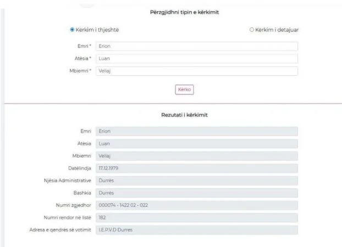The height and width of the screenshot is (247, 342).
Task: Click the search-form Emri field containing Erion
Action: coord(196,47)
